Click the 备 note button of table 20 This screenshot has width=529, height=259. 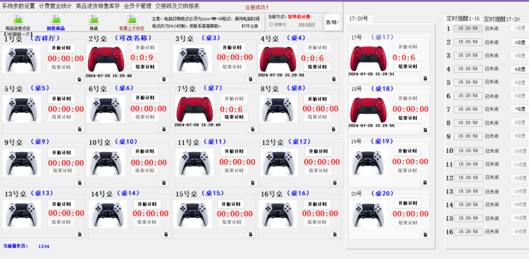[x=425, y=235]
